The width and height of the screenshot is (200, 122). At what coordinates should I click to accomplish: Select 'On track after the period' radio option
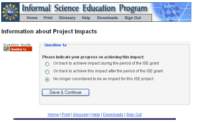(47, 72)
